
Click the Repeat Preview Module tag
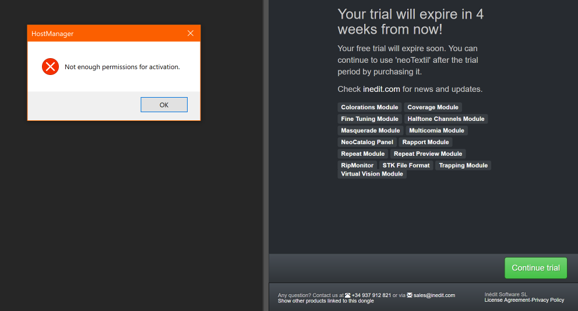[428, 153]
